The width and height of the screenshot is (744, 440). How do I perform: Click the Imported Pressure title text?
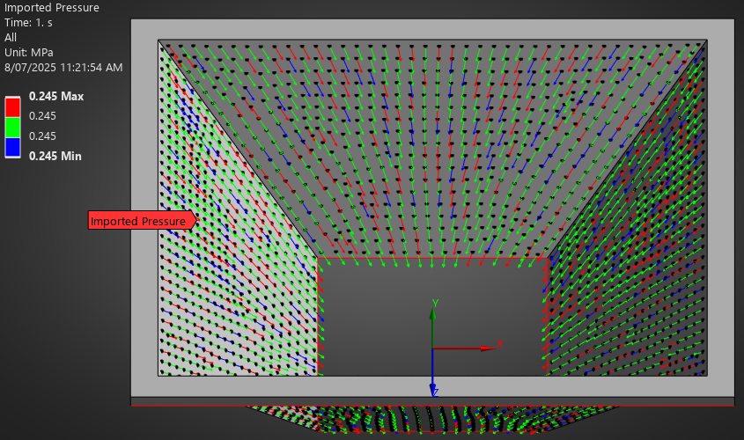(52, 8)
